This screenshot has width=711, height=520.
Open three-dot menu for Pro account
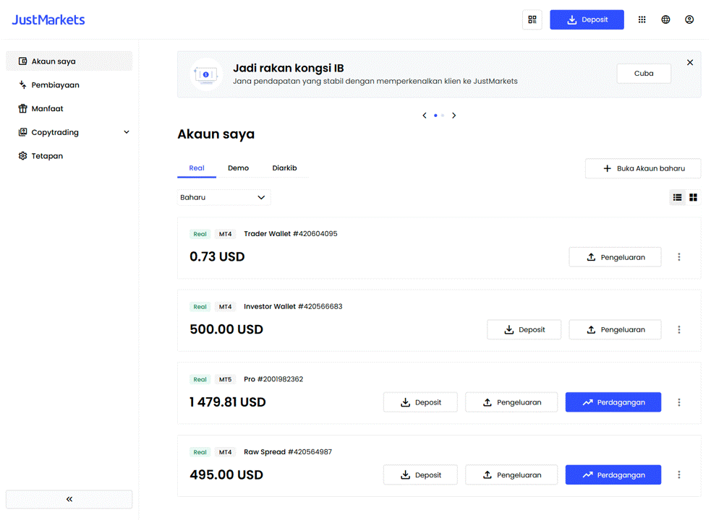[x=678, y=402]
